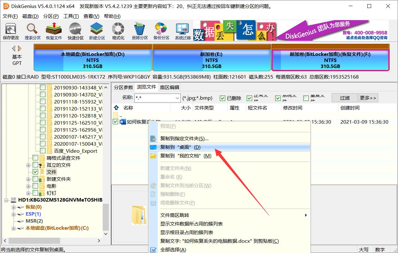The image size is (398, 253).
Task: Toggle the 已删除 filter checkbox
Action: click(x=222, y=98)
